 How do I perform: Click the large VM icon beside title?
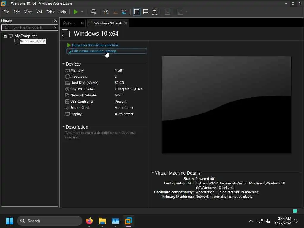pyautogui.click(x=66, y=33)
